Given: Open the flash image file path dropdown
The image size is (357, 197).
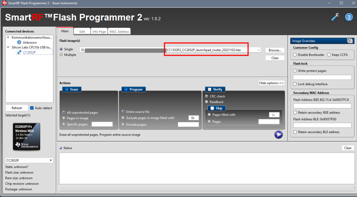Looking at the screenshot, I should point(258,50).
